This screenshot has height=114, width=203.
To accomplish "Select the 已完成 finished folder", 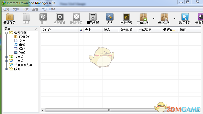I will point(19,61).
